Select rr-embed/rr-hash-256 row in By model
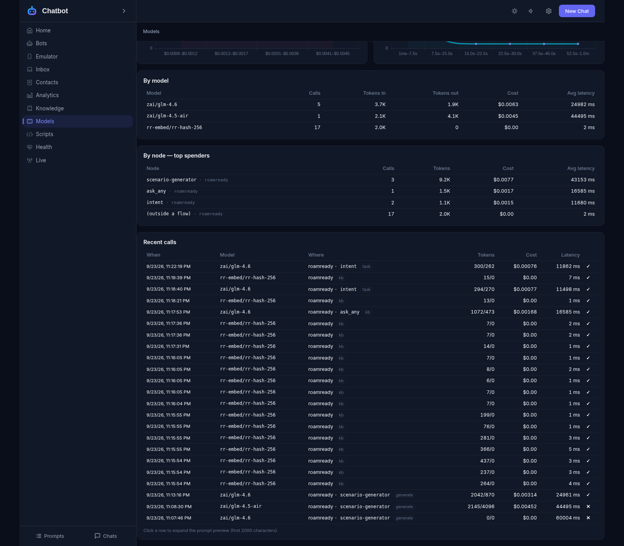This screenshot has height=546, width=624. [x=370, y=128]
